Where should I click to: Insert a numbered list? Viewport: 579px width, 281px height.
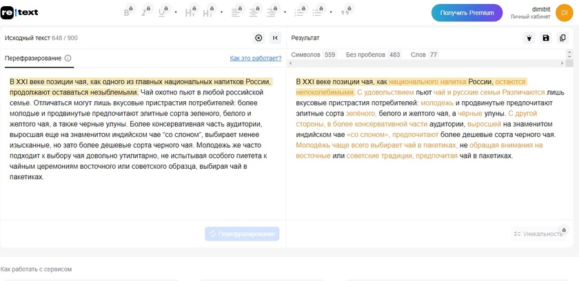[300, 12]
